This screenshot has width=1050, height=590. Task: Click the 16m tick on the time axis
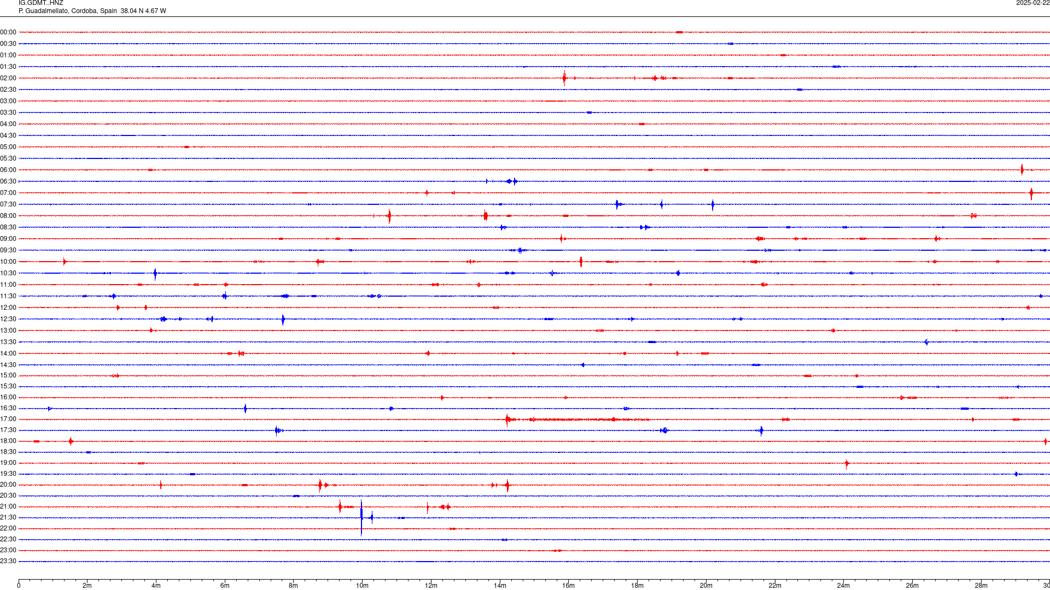pos(568,586)
